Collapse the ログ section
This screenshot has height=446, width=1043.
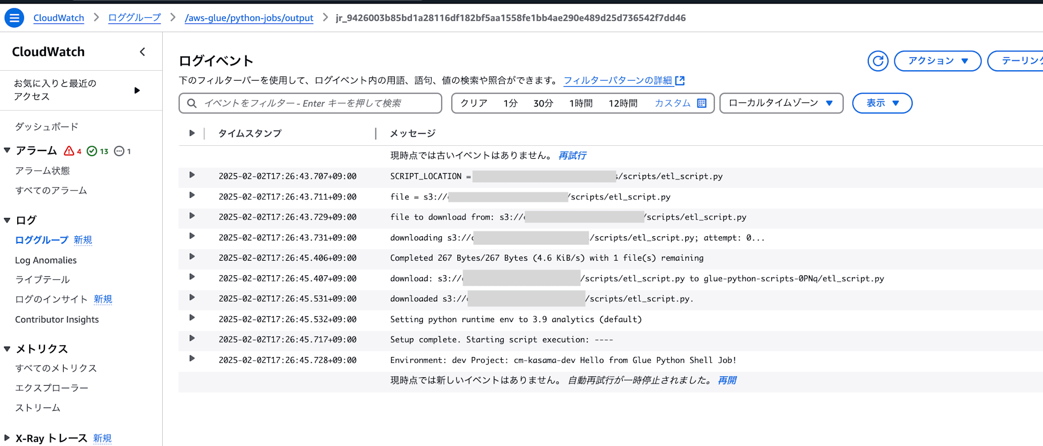[x=7, y=220]
